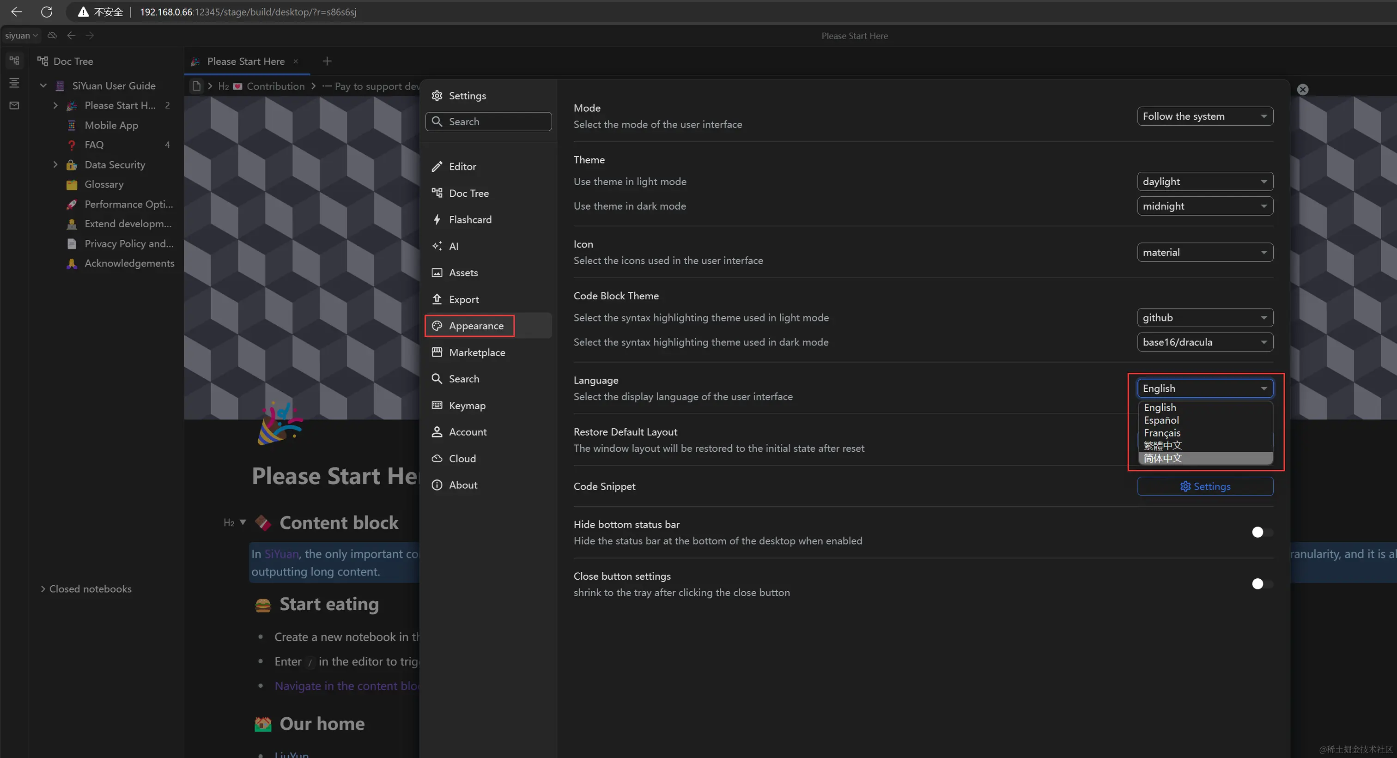
Task: Open the Mode dropdown Follow the system
Action: 1204,116
